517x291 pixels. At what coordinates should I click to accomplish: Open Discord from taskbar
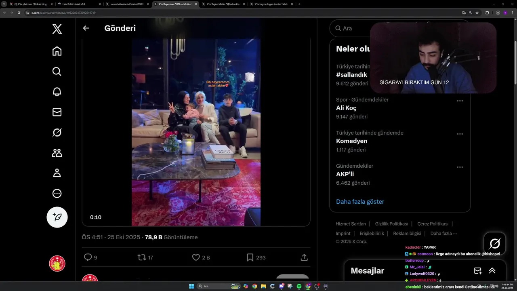pos(281,286)
